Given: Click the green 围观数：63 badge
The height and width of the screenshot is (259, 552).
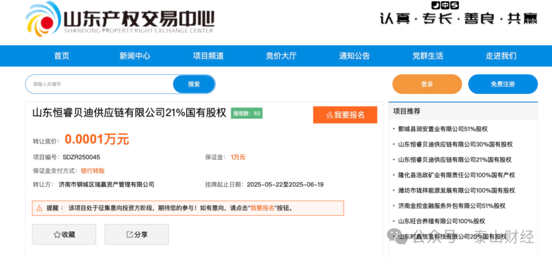Looking at the screenshot, I should pos(246,113).
